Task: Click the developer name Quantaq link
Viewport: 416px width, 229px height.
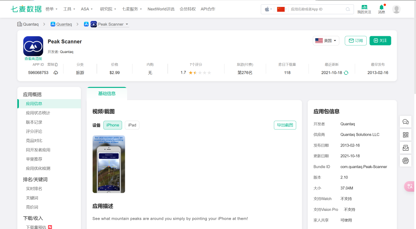Action: click(x=67, y=52)
